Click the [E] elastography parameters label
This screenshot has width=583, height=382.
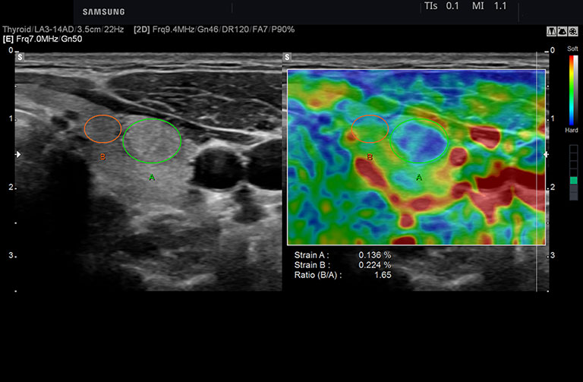pos(43,39)
